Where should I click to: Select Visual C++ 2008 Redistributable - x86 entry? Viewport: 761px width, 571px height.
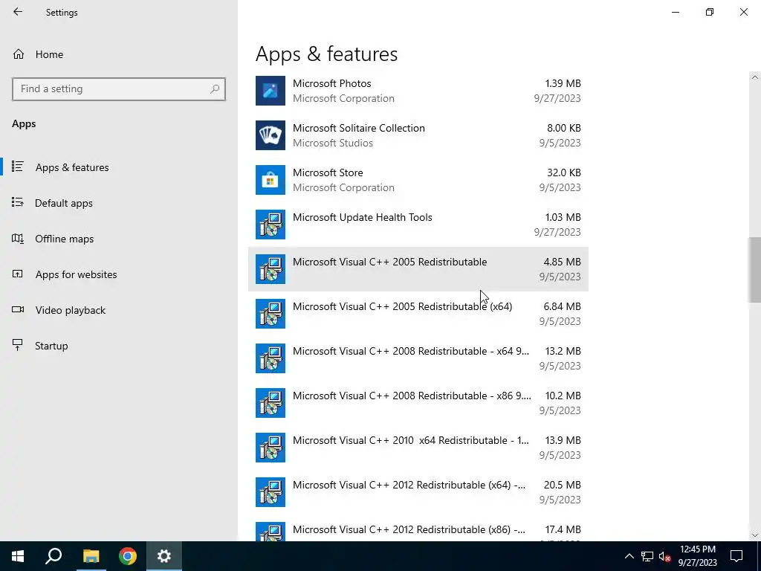tap(418, 403)
